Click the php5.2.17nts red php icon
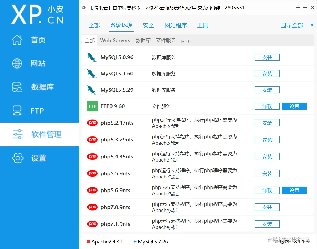Image resolution: width=317 pixels, height=249 pixels. click(x=92, y=123)
